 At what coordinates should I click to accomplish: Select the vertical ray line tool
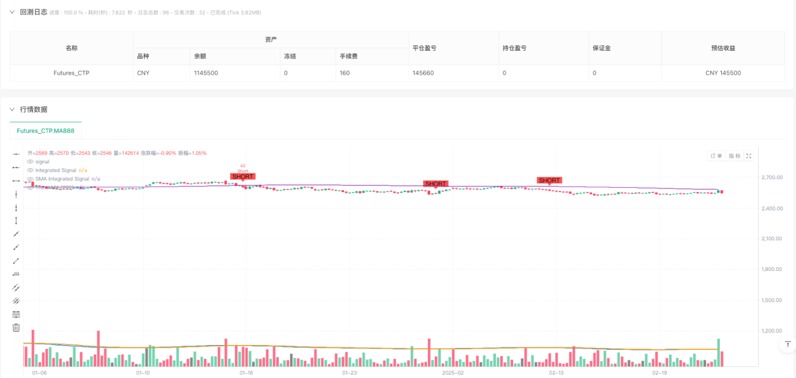[16, 207]
